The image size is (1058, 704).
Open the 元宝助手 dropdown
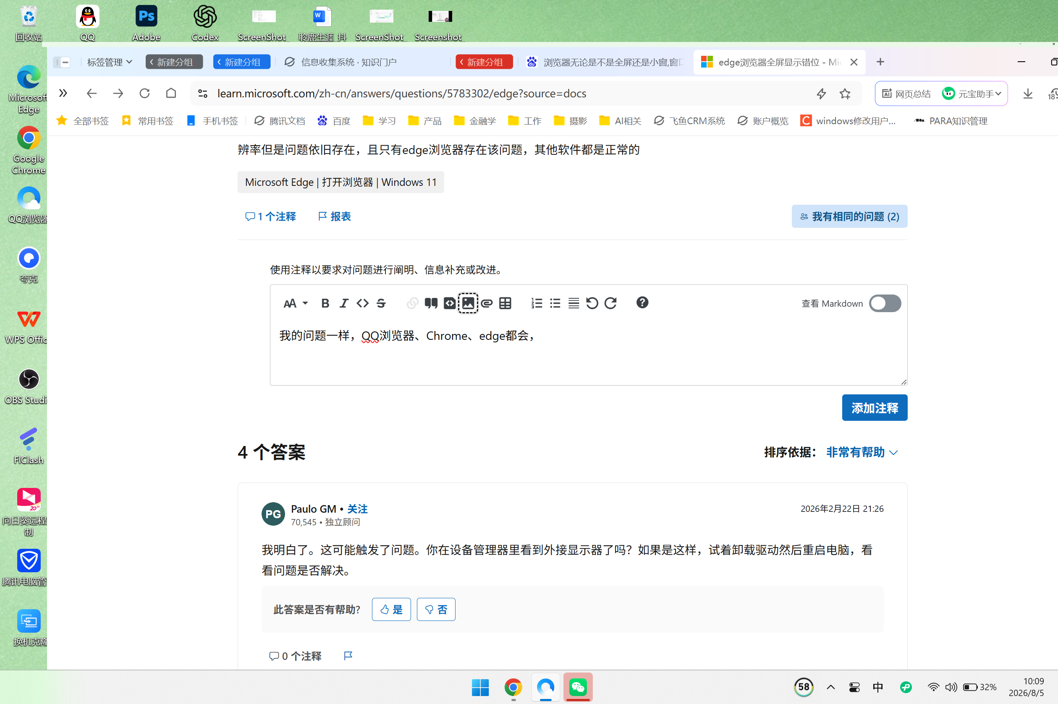(x=972, y=94)
